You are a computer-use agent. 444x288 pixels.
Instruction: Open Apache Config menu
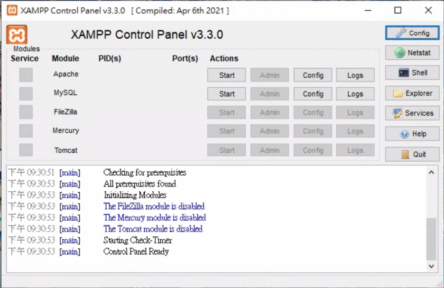tap(313, 75)
